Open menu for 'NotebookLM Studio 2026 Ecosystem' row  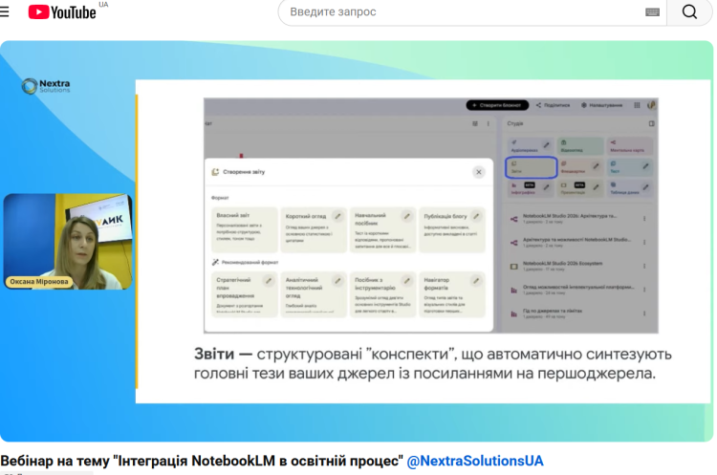[x=644, y=266]
